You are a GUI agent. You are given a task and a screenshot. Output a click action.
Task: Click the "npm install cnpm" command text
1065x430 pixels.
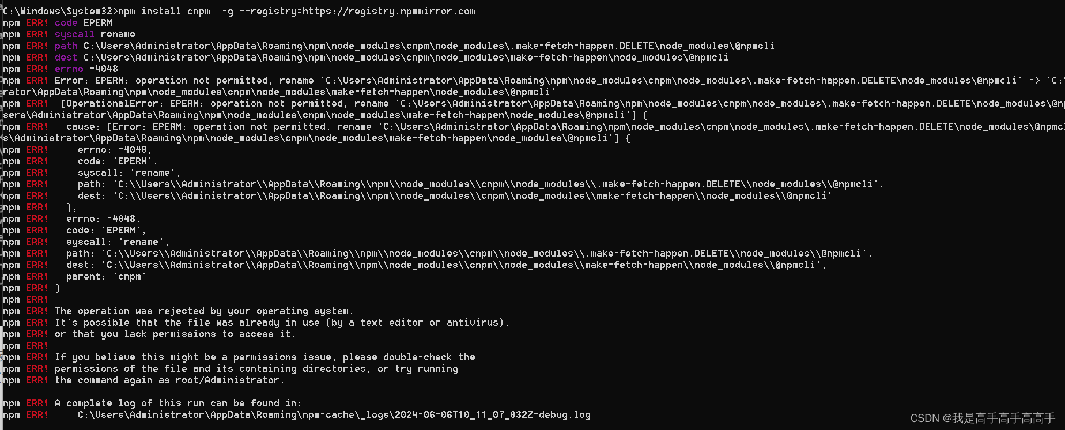pyautogui.click(x=164, y=11)
